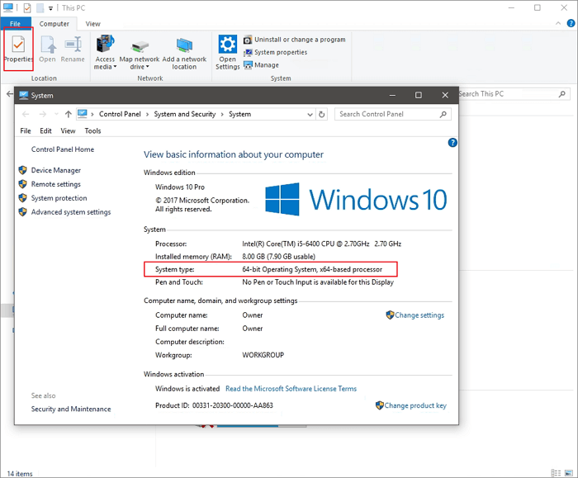The width and height of the screenshot is (578, 478).
Task: Click the 8.00 GB installed memory value
Action: tap(279, 257)
